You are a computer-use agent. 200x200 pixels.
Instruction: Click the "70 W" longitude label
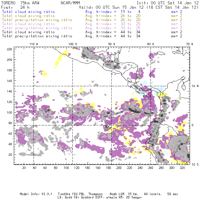click(x=189, y=44)
